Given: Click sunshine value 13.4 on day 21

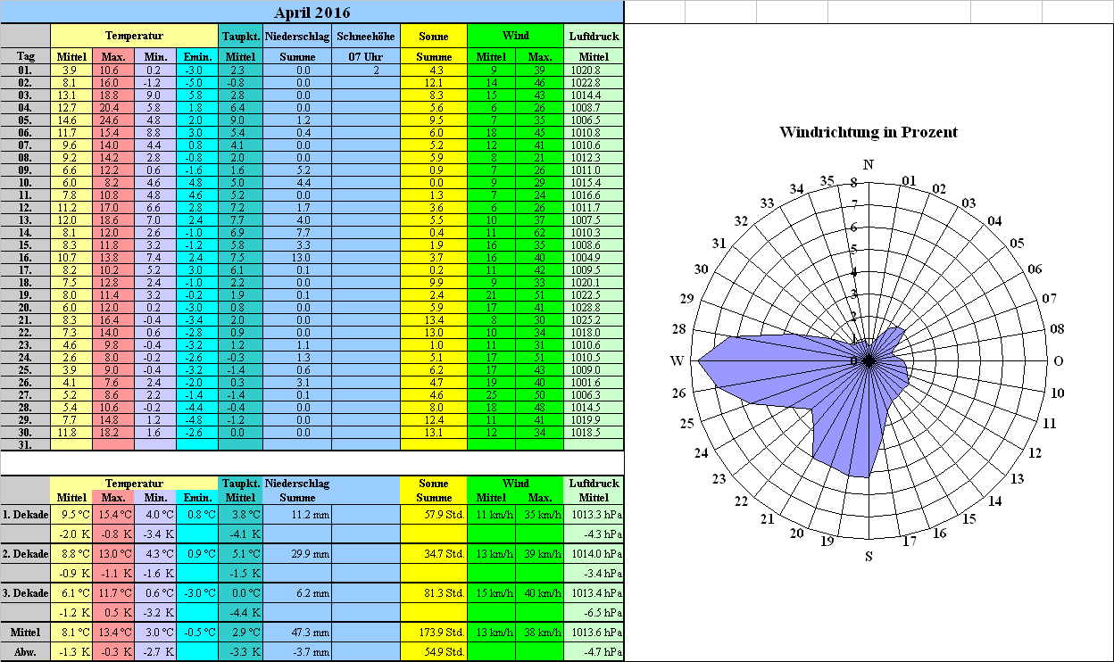Looking at the screenshot, I should click(x=434, y=319).
